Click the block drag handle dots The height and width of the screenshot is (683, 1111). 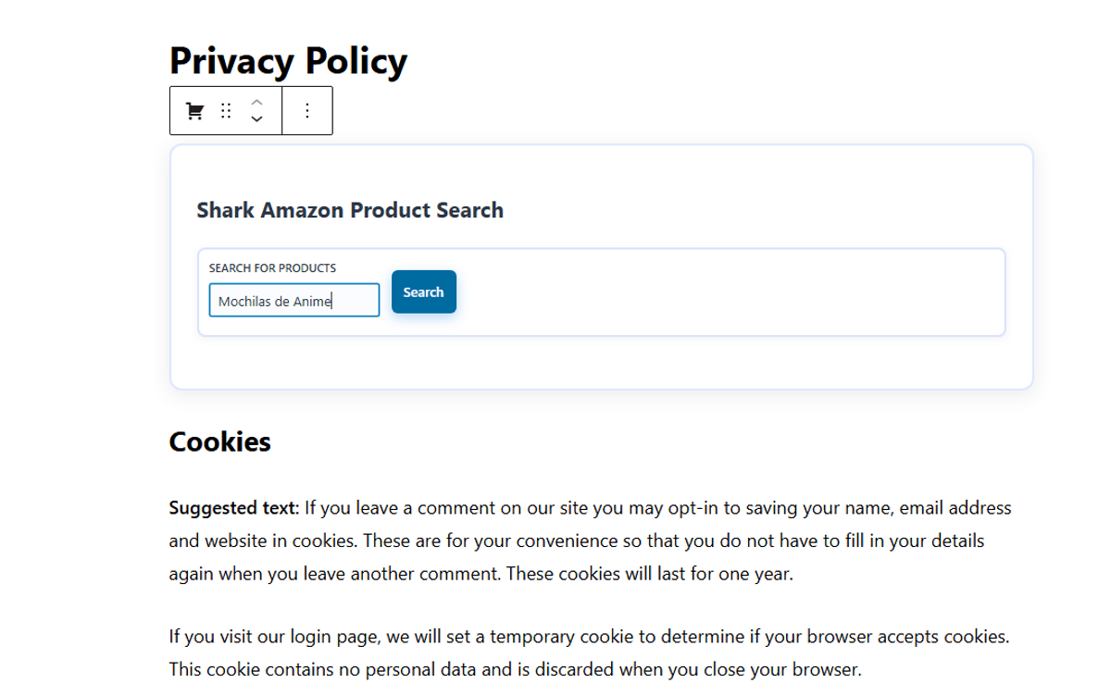[x=226, y=111]
